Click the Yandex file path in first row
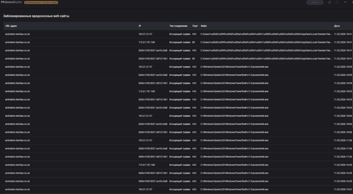Viewport: 353px width, 194px height. [x=265, y=34]
